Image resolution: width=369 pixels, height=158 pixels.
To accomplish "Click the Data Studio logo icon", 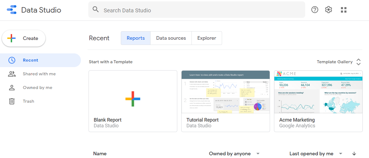I will click(12, 10).
